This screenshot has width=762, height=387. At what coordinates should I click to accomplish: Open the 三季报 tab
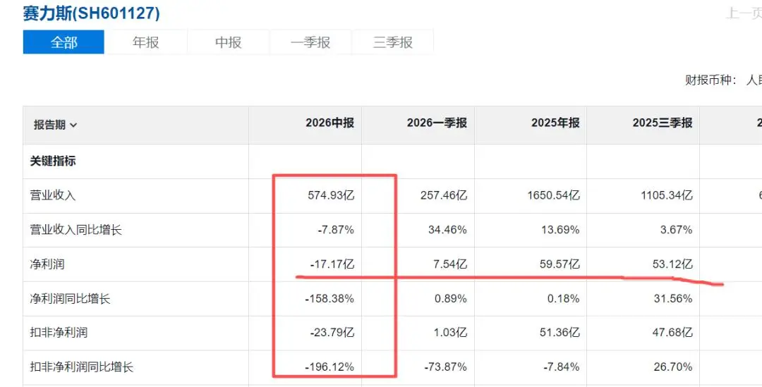tap(393, 42)
